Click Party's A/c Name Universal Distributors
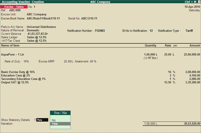201x133 pixels. (x=41, y=27)
